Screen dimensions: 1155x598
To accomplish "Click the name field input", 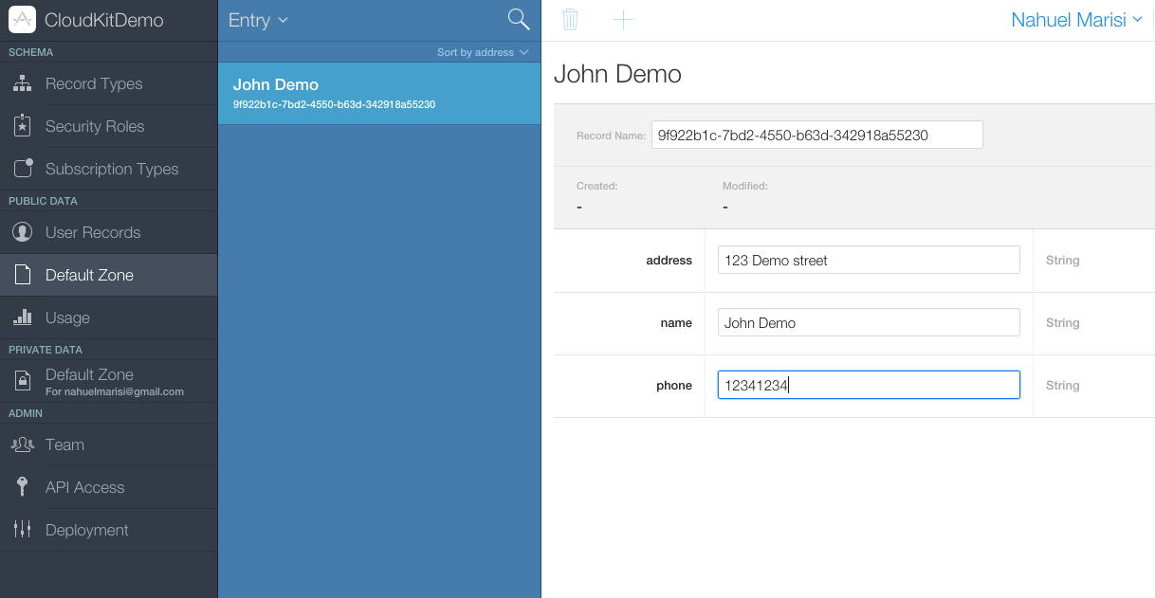I will [x=869, y=322].
